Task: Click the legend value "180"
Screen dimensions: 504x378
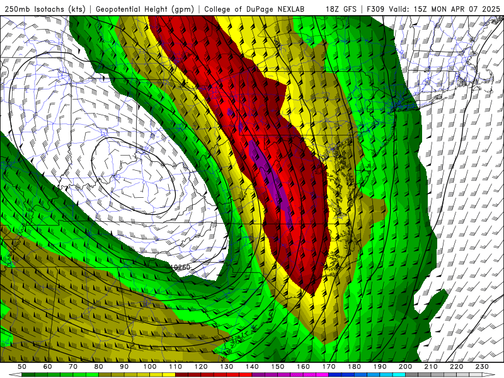Action: point(354,367)
